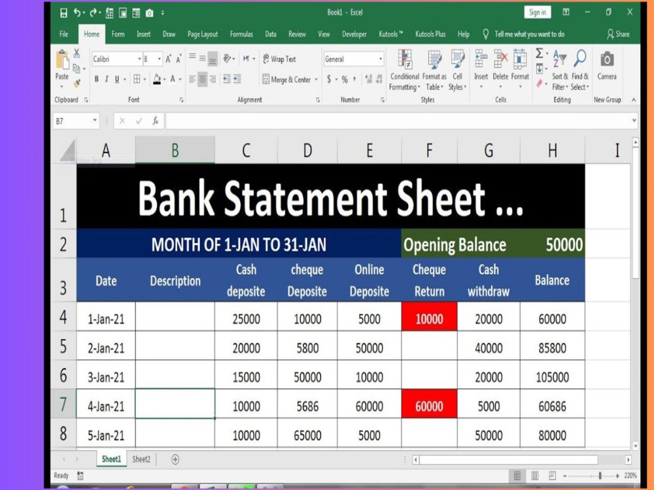Undo the last action
Screen dimensions: 654x490
[x=77, y=13]
